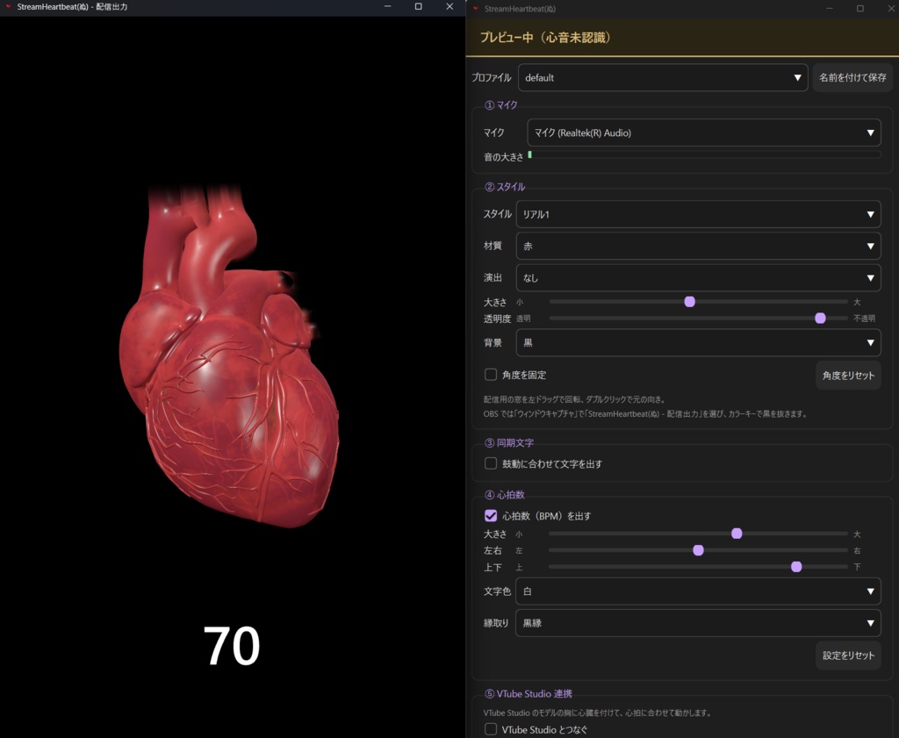Click the ④ 心拍数 section heading
The image size is (899, 738).
(505, 495)
